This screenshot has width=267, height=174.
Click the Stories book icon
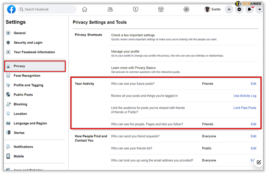pos(8,132)
